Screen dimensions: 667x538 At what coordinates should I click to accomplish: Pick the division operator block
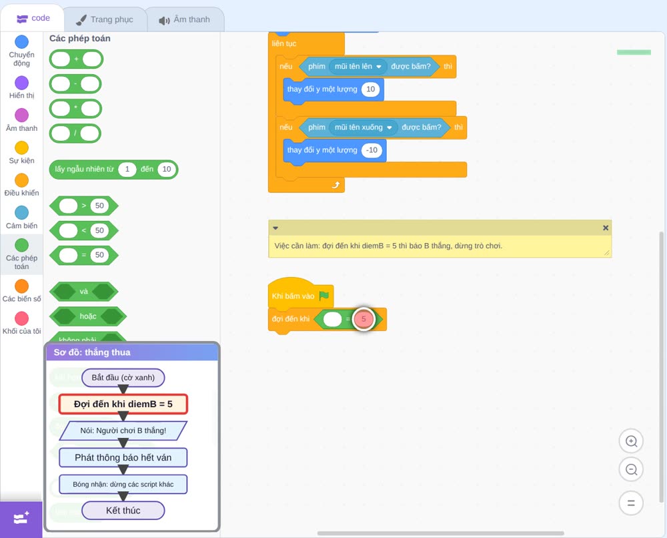(x=75, y=133)
